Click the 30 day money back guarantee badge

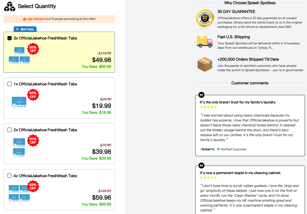[x=205, y=18]
